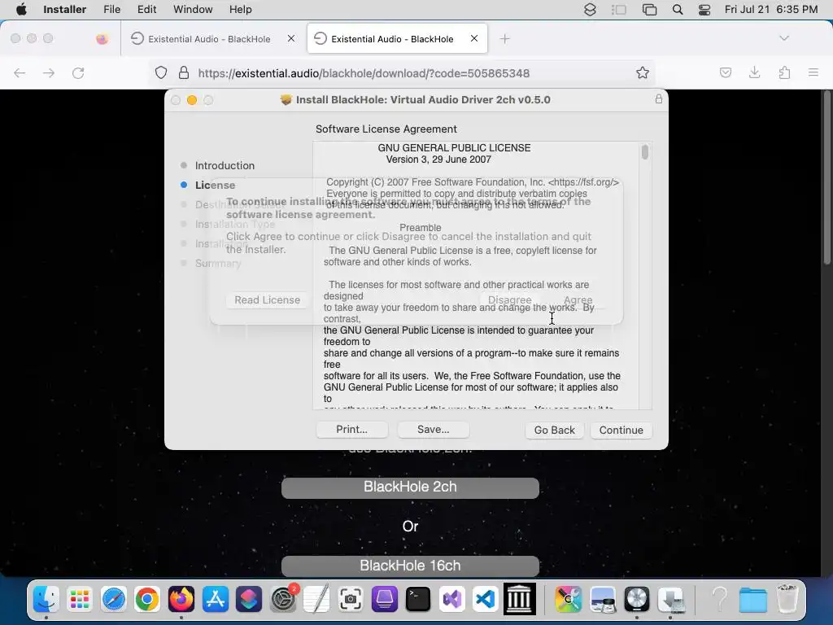Open Preview from the Dock
This screenshot has width=833, height=625.
coord(603,599)
